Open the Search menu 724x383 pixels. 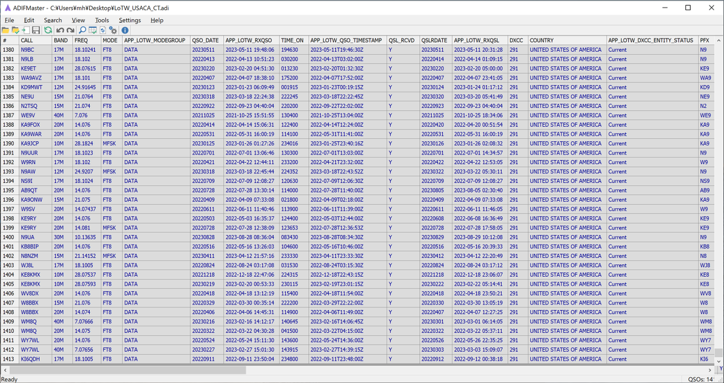click(53, 20)
